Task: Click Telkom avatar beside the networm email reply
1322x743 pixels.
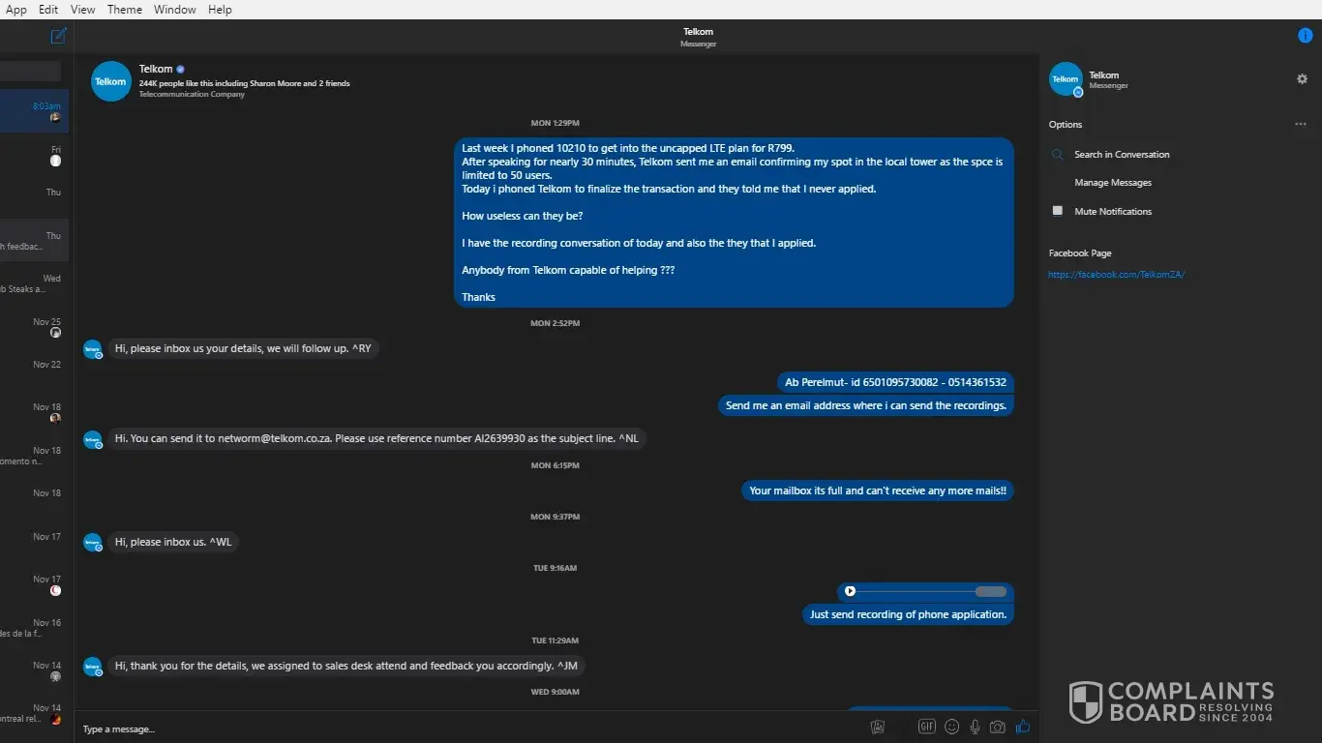Action: click(93, 439)
